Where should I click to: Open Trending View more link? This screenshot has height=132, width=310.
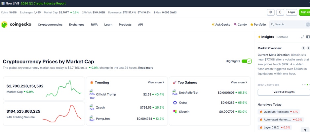tap(156, 82)
